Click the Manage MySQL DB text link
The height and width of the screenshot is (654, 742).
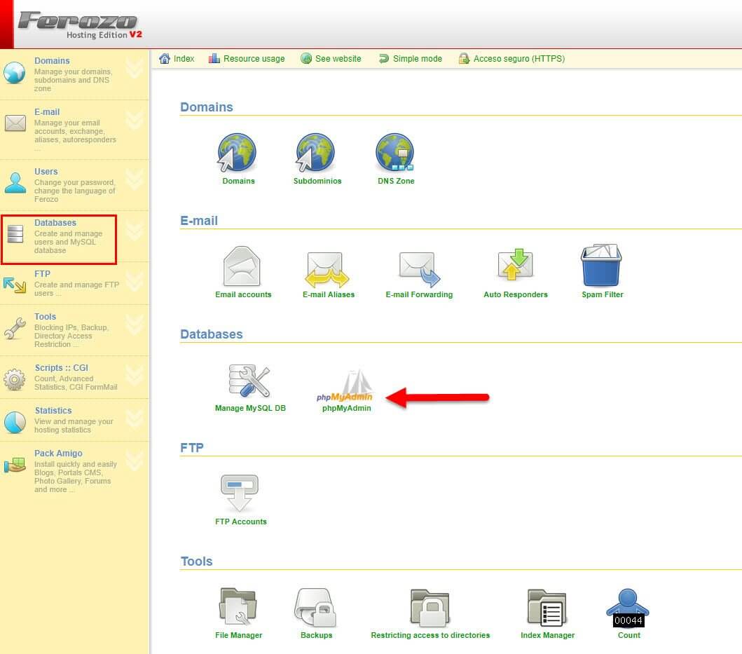pos(250,408)
